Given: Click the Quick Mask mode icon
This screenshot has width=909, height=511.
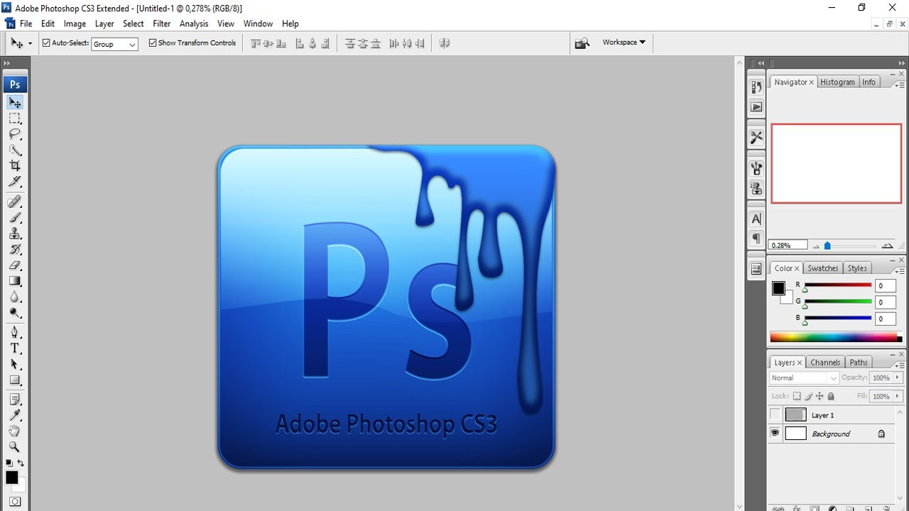Looking at the screenshot, I should (x=15, y=501).
